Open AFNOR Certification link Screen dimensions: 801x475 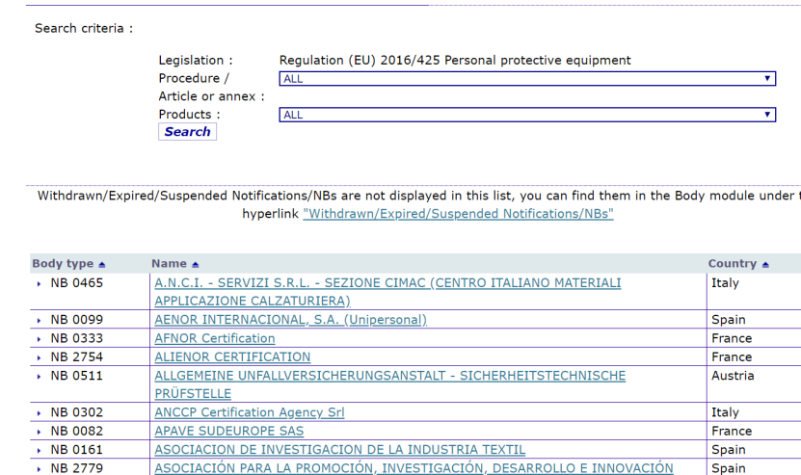click(x=215, y=338)
